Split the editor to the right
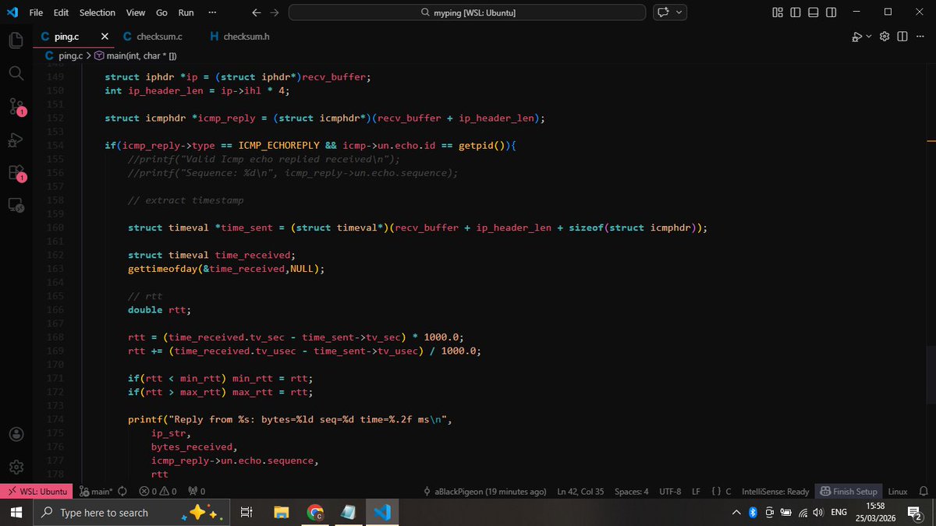This screenshot has width=936, height=526. (x=902, y=37)
